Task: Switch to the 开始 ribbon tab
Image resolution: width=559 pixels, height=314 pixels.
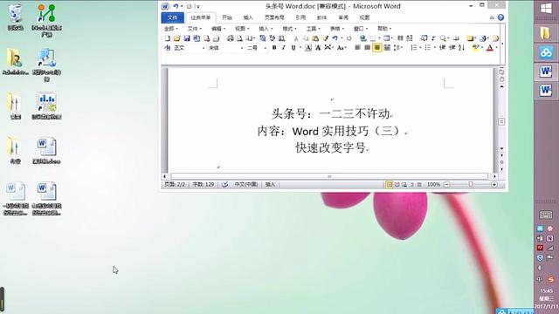Action: 227,17
